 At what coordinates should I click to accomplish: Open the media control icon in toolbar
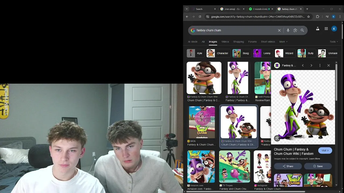(327, 17)
